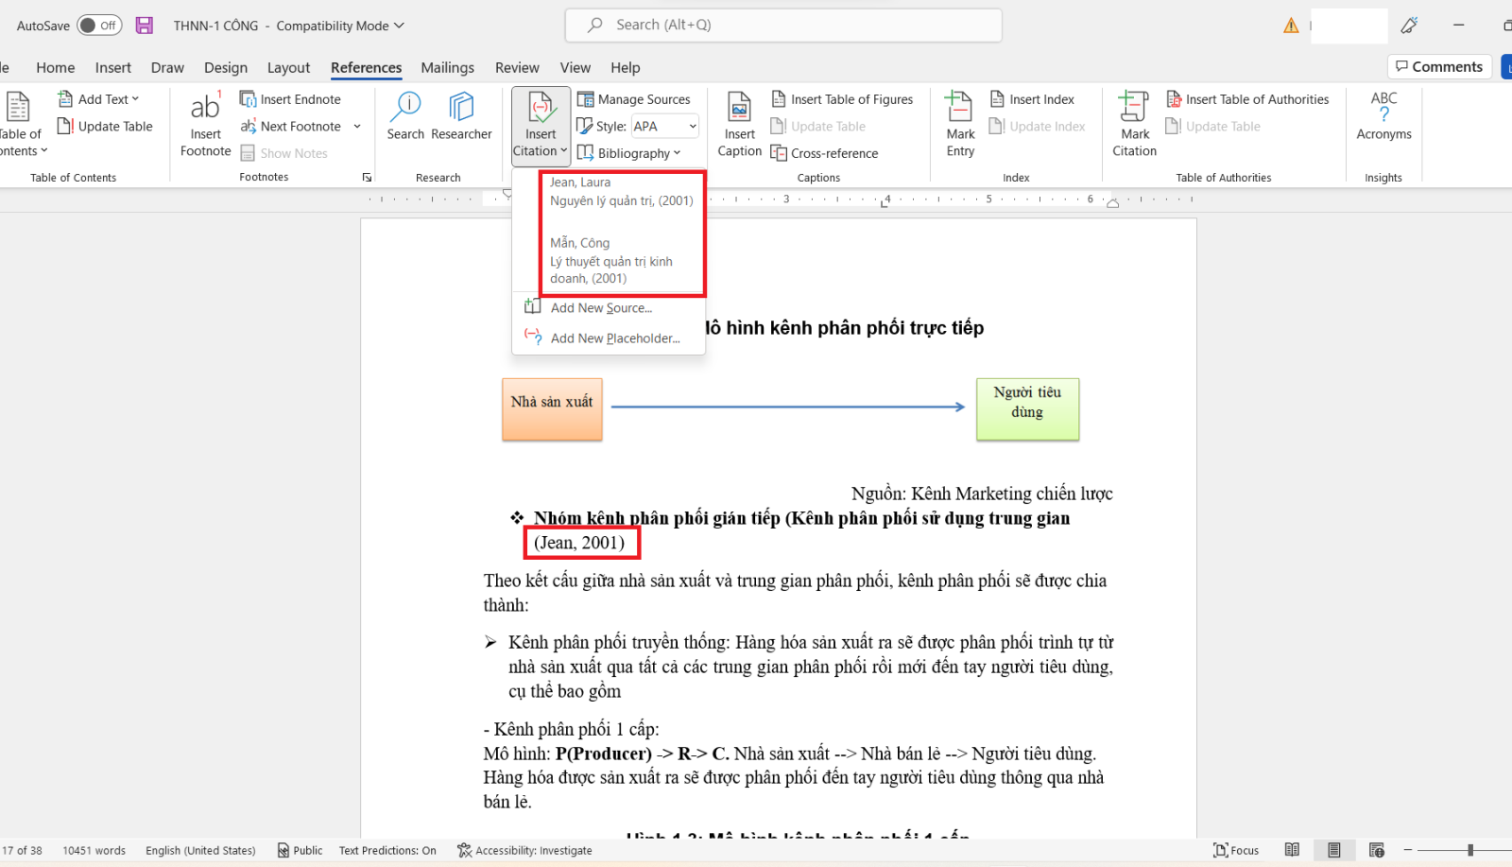Switch to the Mailings ribbon tab
1512x867 pixels.
click(447, 67)
